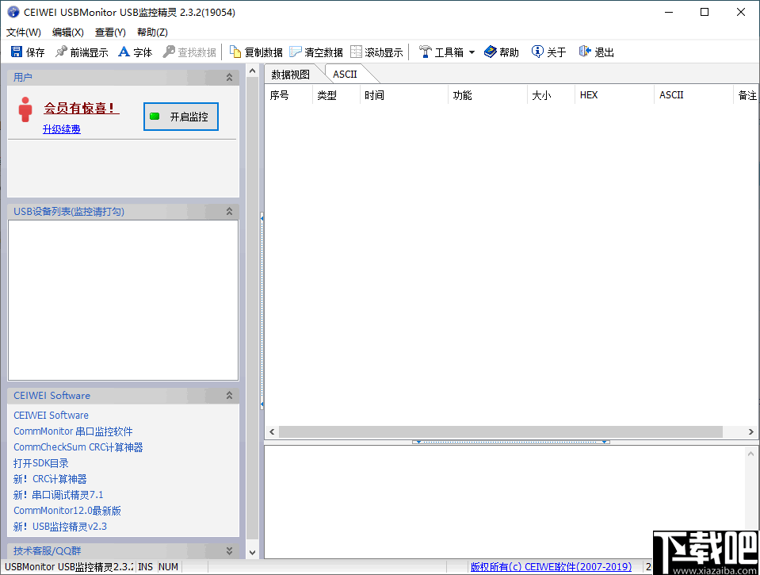The width and height of the screenshot is (760, 575).
Task: Click the 保存 (Save) toolbar icon
Action: coord(27,52)
